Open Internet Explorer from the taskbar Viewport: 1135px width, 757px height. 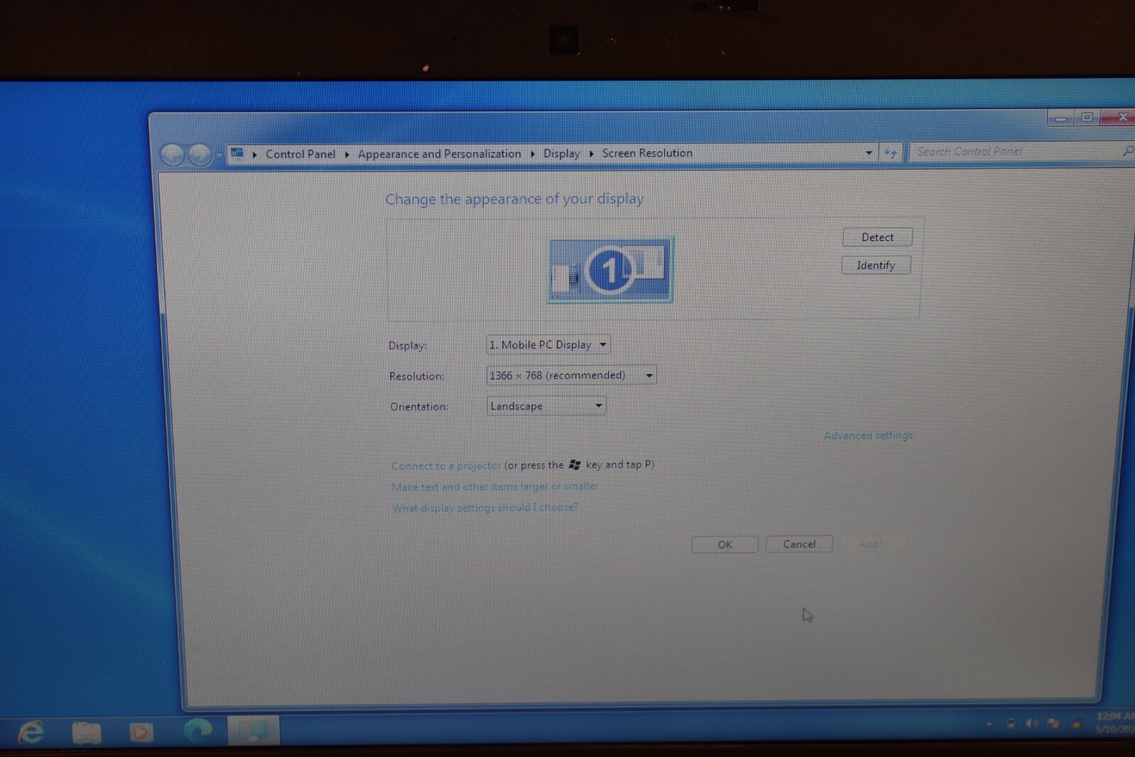click(31, 731)
